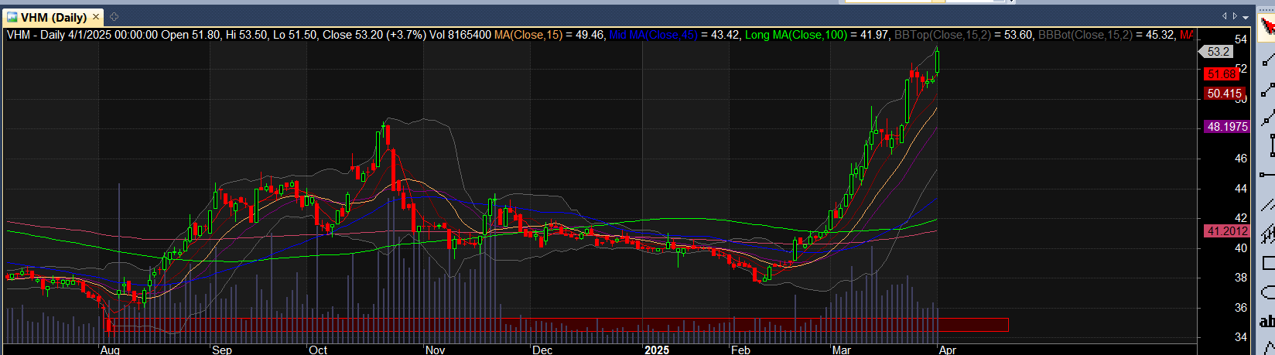Select the Ellipse drawing tool
The height and width of the screenshot is (355, 1275).
1267,292
